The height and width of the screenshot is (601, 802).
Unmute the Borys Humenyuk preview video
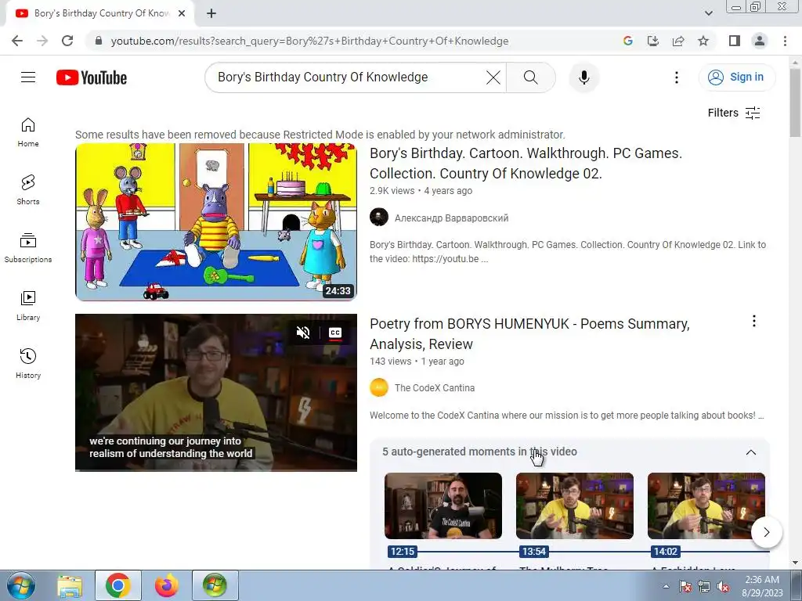pyautogui.click(x=303, y=333)
